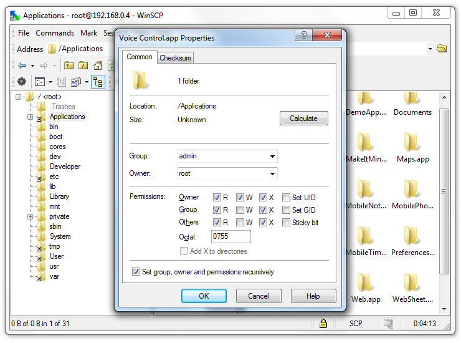Switch to the Checksum tab

pos(175,58)
